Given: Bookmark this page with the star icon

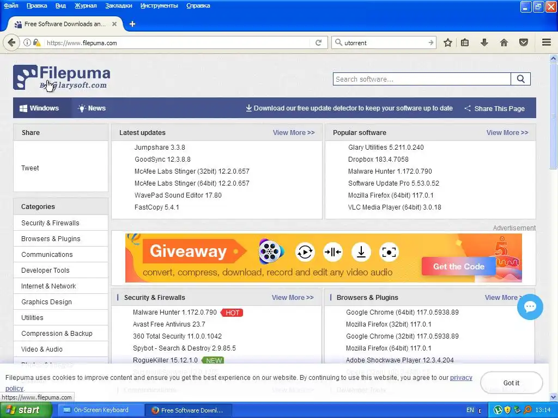Looking at the screenshot, I should point(448,42).
